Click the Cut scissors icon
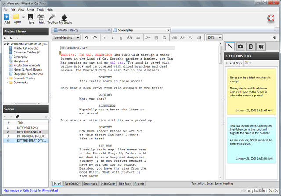The height and width of the screenshot is (196, 281). [x=148, y=38]
